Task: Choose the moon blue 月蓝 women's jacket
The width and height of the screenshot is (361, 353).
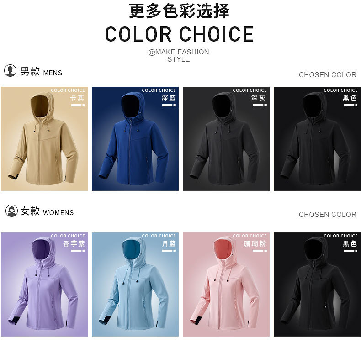Action: [135, 285]
